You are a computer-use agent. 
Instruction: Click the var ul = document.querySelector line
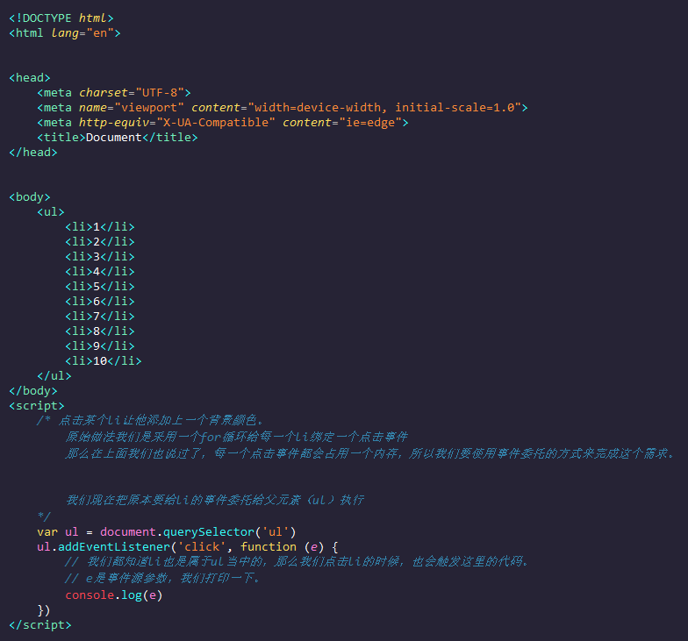[167, 531]
